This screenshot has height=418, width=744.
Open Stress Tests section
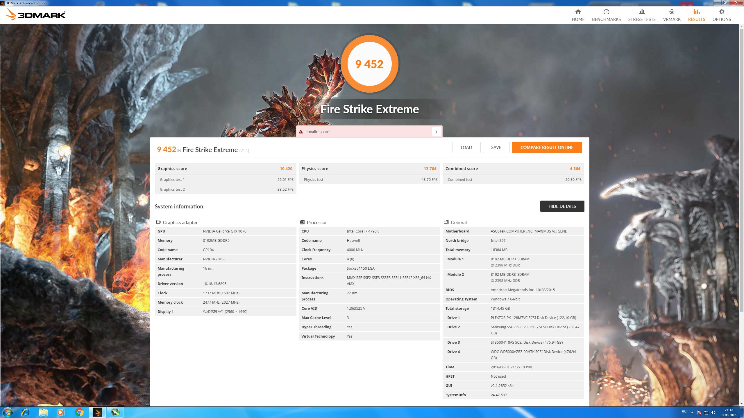point(642,15)
